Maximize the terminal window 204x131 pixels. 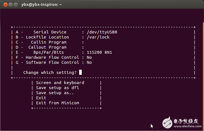[x=15, y=4]
